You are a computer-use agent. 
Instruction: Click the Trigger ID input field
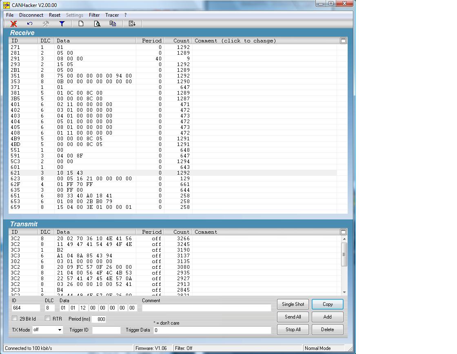pos(106,330)
